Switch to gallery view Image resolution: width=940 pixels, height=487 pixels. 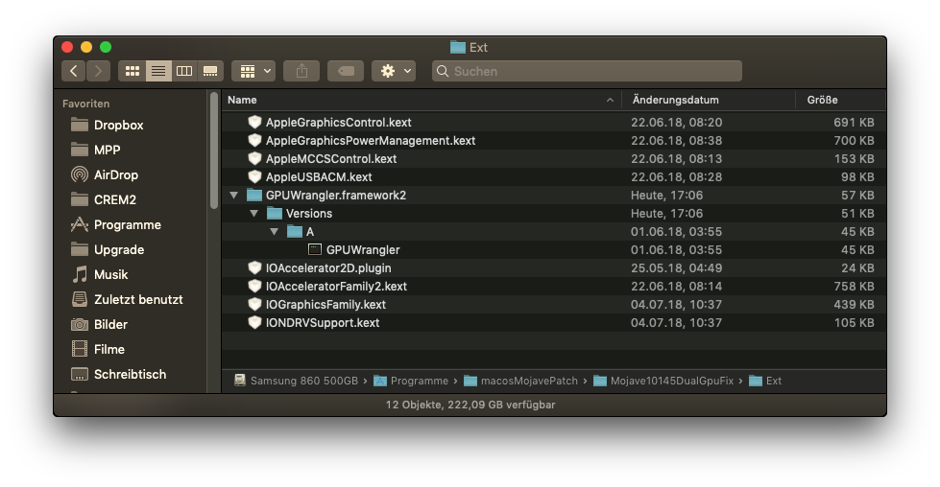210,71
